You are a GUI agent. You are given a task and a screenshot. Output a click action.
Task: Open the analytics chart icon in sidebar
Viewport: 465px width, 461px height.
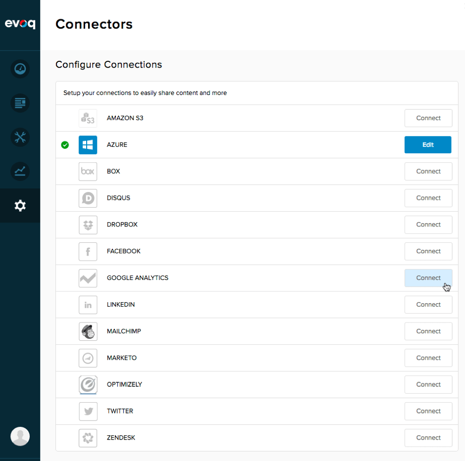click(20, 171)
